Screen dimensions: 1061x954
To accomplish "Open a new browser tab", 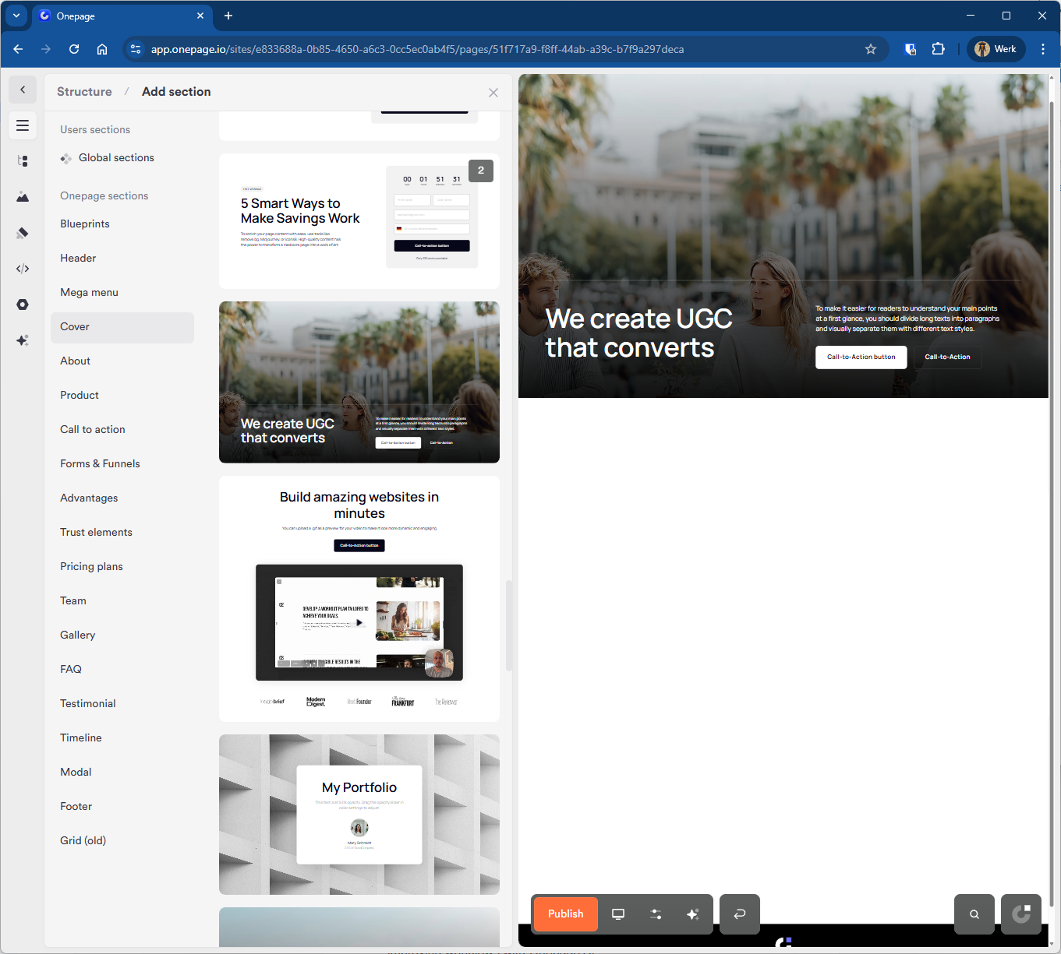I will click(228, 16).
